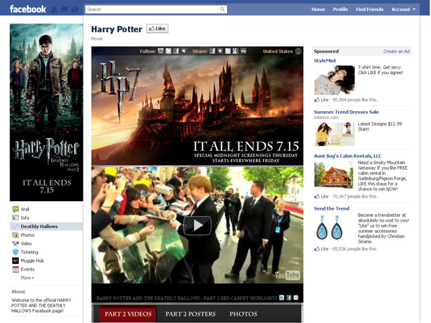
Task: Open the Account dropdown menu
Action: [x=403, y=9]
